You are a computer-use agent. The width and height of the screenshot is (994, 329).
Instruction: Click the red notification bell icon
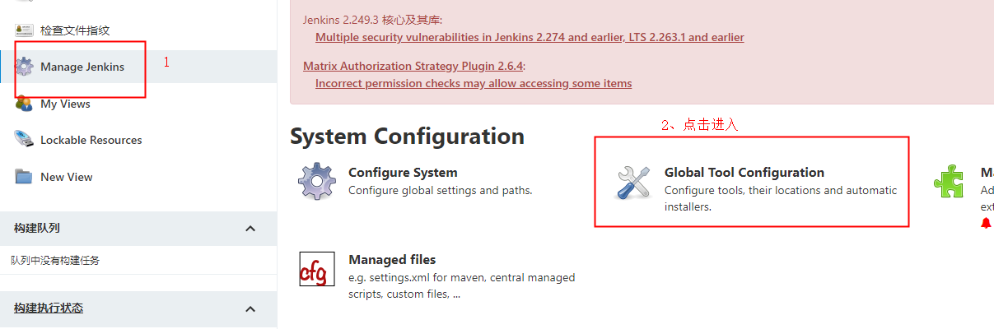click(x=987, y=223)
